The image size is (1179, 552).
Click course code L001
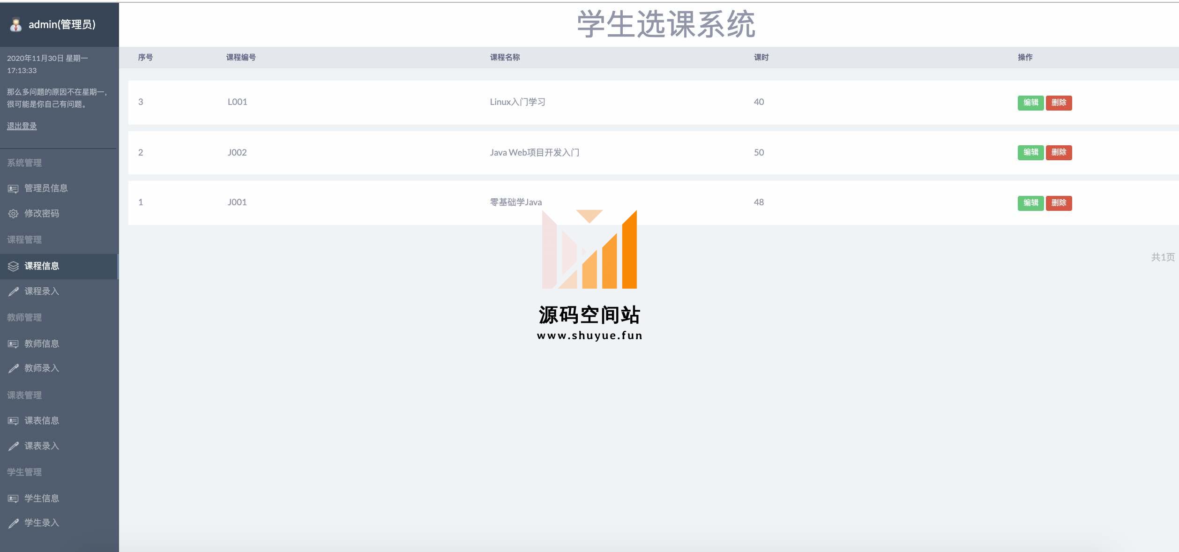point(237,102)
